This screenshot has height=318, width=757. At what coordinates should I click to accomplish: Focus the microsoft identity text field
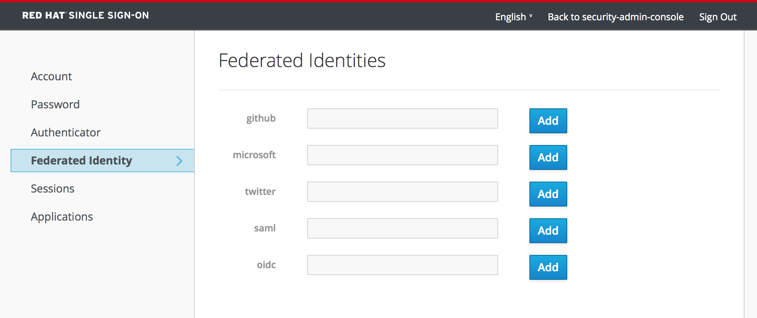tap(402, 155)
